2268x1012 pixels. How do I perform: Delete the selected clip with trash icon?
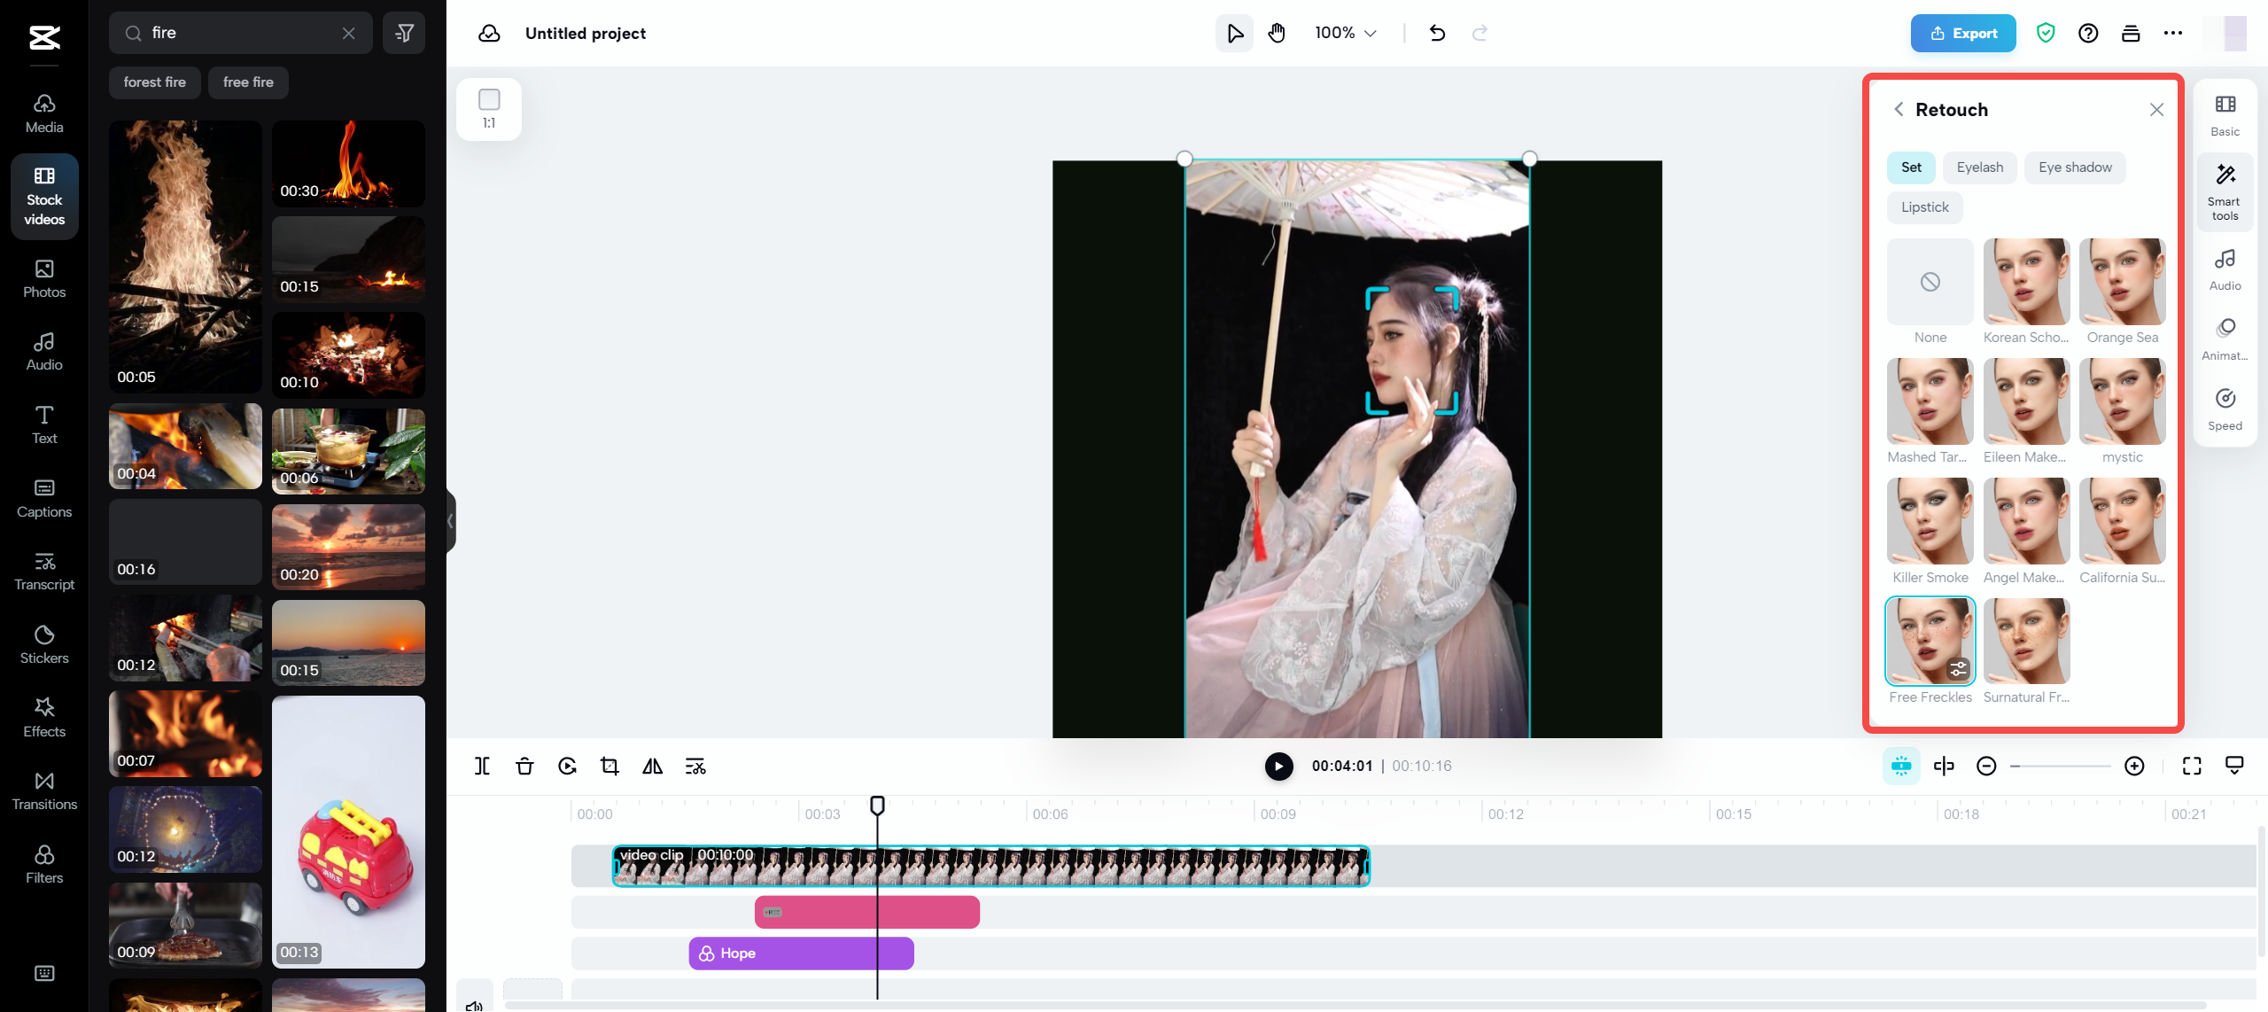coord(524,766)
